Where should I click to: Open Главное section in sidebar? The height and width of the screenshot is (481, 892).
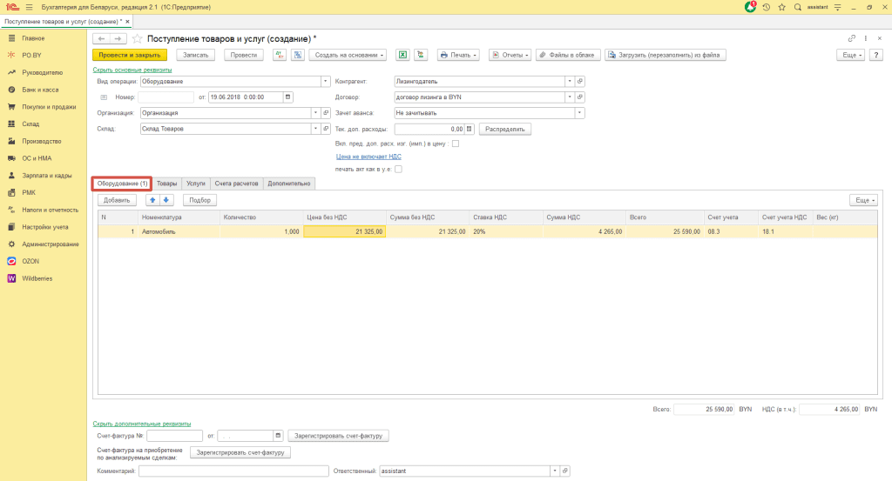[33, 38]
